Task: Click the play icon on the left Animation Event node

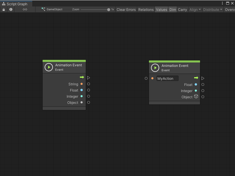Action: (49, 67)
